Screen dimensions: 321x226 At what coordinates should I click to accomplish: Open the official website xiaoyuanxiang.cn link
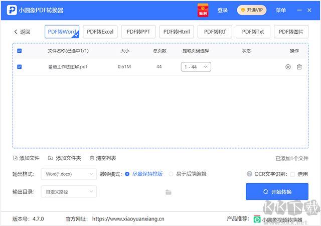pos(128,219)
